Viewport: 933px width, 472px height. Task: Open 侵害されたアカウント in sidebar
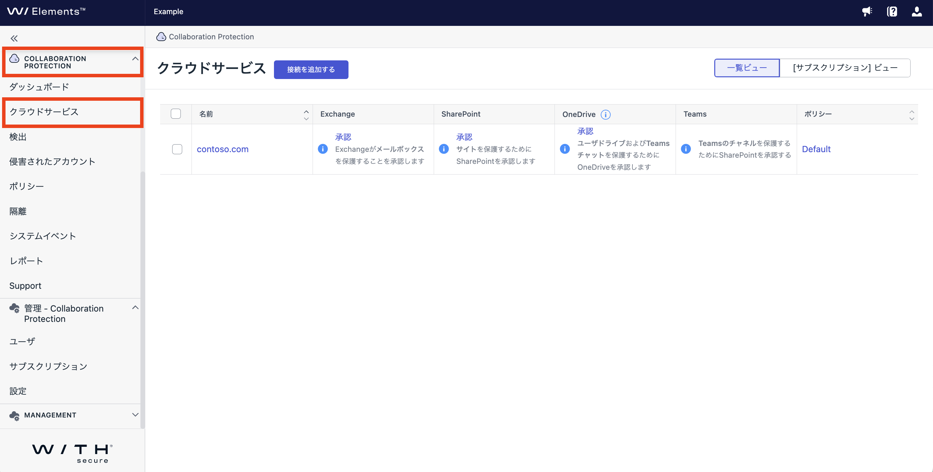coord(52,161)
